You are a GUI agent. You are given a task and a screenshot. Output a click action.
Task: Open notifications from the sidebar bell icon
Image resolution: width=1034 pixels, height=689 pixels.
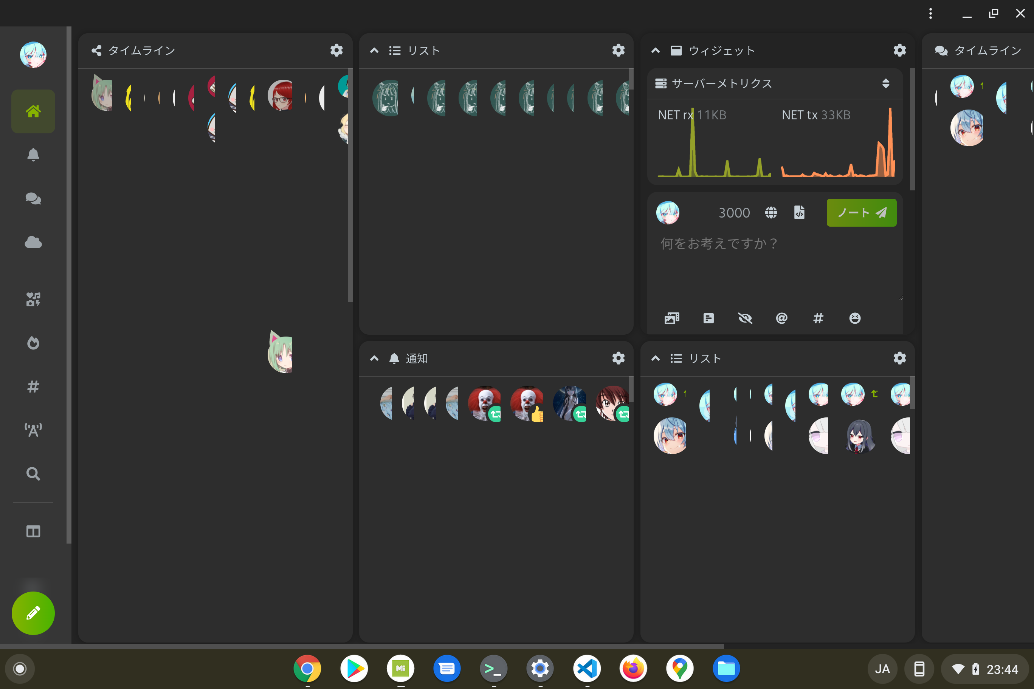(x=33, y=154)
